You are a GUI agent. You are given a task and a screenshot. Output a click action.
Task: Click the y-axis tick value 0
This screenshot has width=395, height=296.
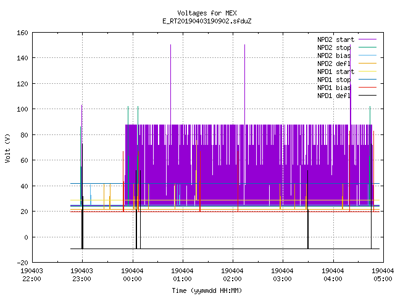tap(26, 237)
